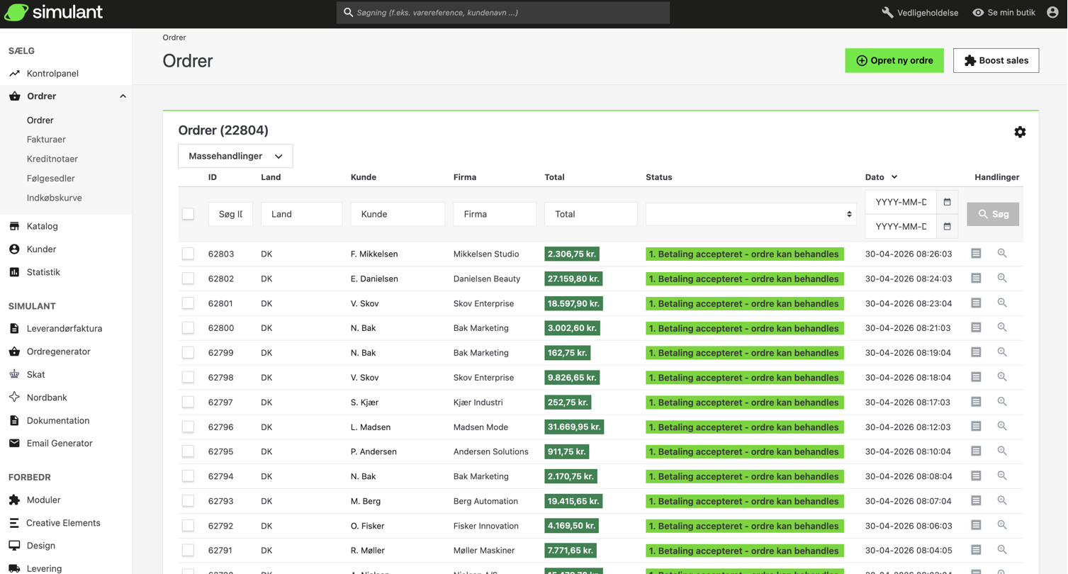Open the Massehandlinger dropdown

(x=235, y=156)
